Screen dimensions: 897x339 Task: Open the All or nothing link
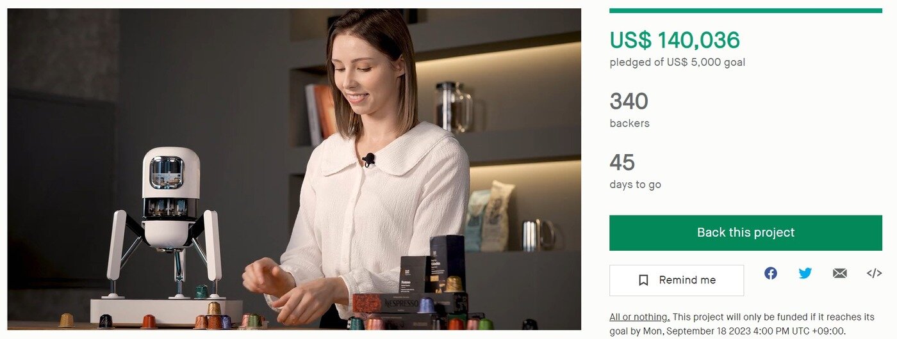pos(639,317)
